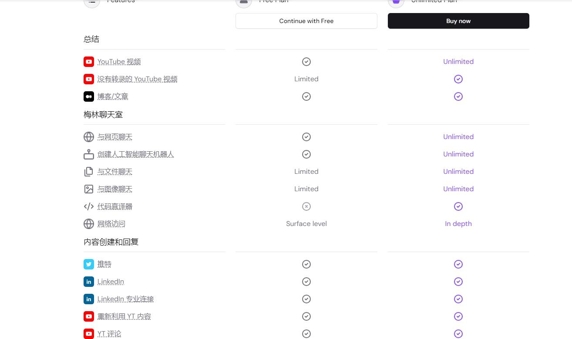
Task: Click the Limited value for 与文件聊天
Action: (x=306, y=172)
